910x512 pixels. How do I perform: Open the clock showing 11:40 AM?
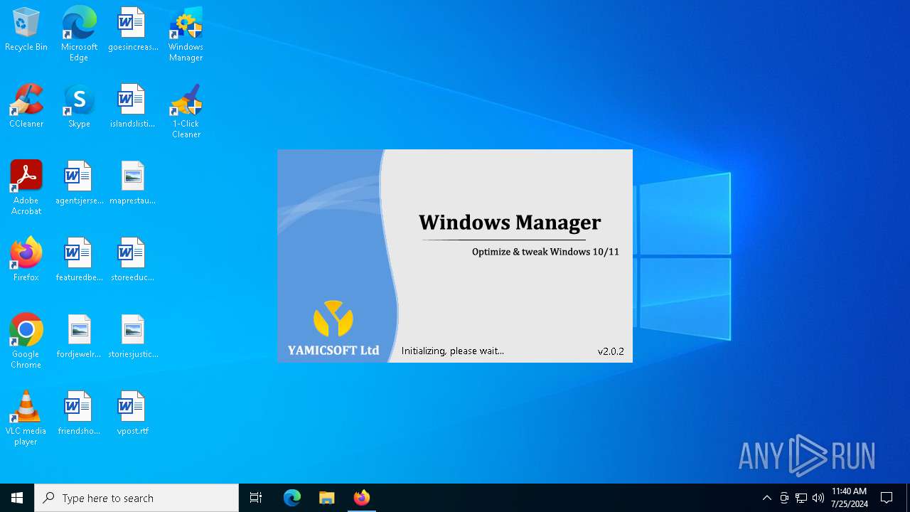(849, 498)
